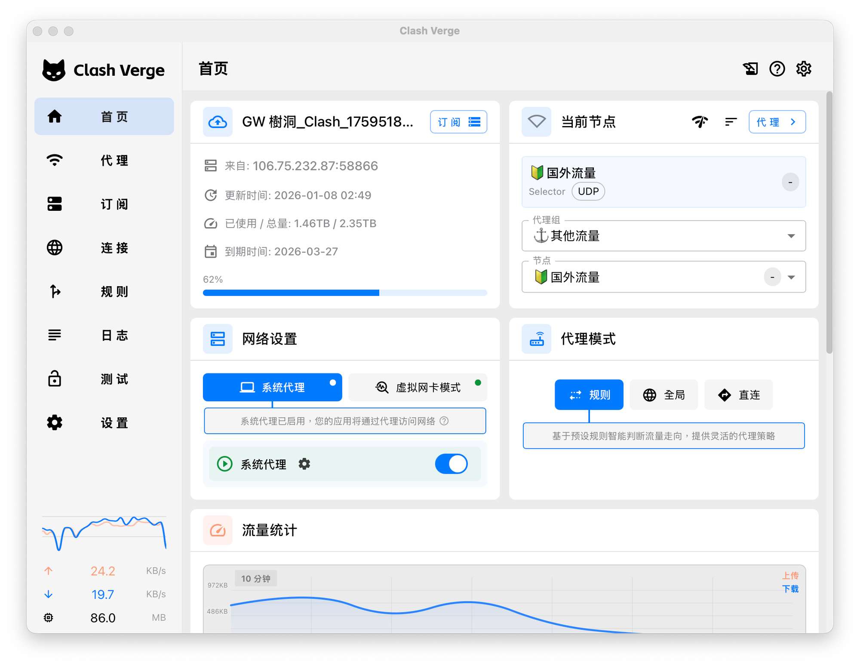Click the node sort icon
Viewport: 860px width, 666px height.
731,122
